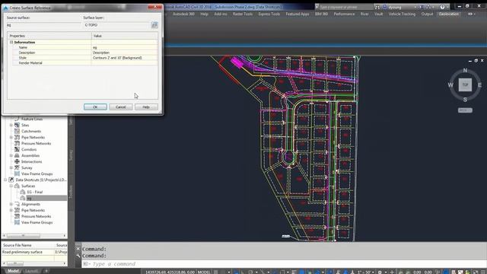Select upper View Frame Groups icon
The image size is (487, 274).
[17, 174]
